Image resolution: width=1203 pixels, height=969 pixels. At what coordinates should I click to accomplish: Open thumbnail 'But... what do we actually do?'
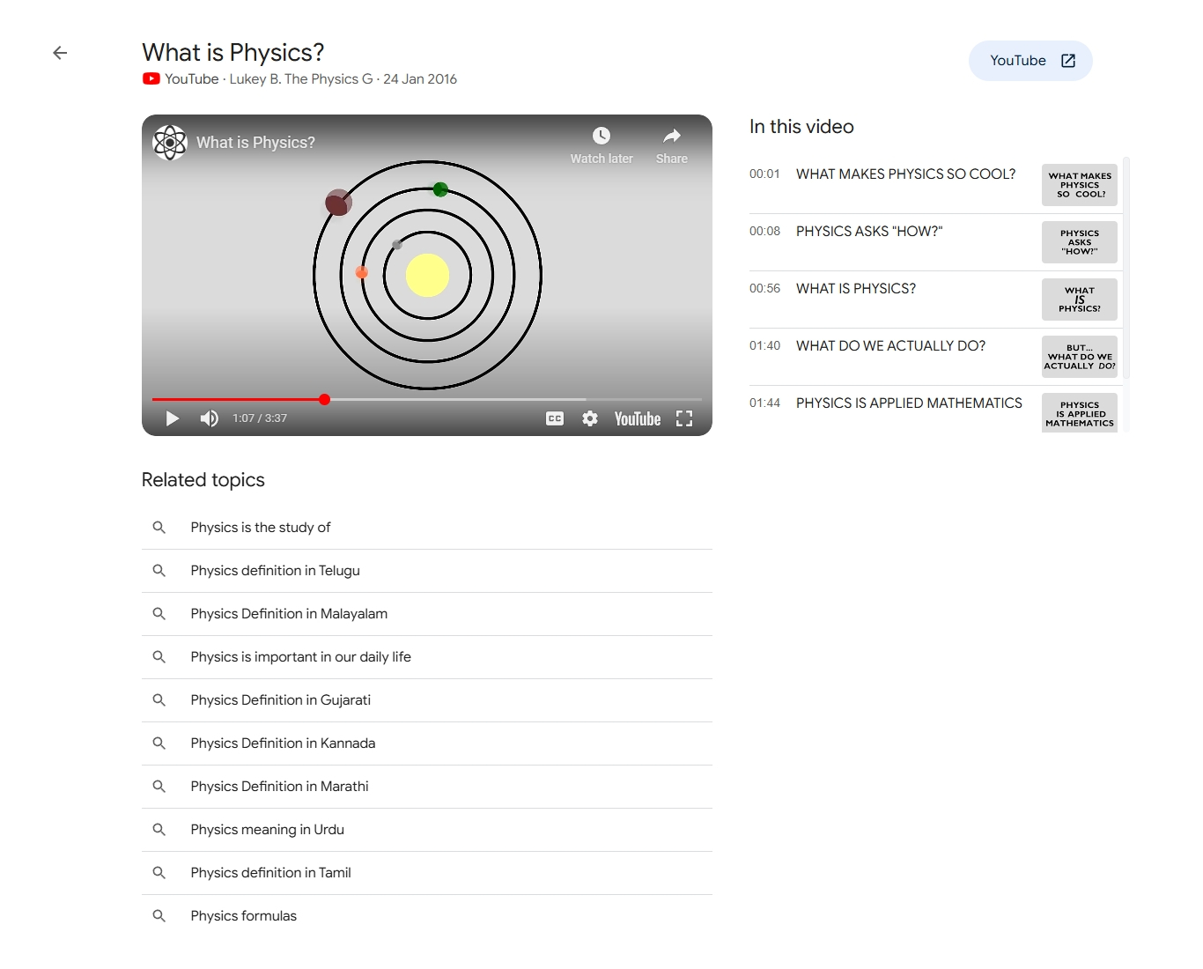point(1080,357)
